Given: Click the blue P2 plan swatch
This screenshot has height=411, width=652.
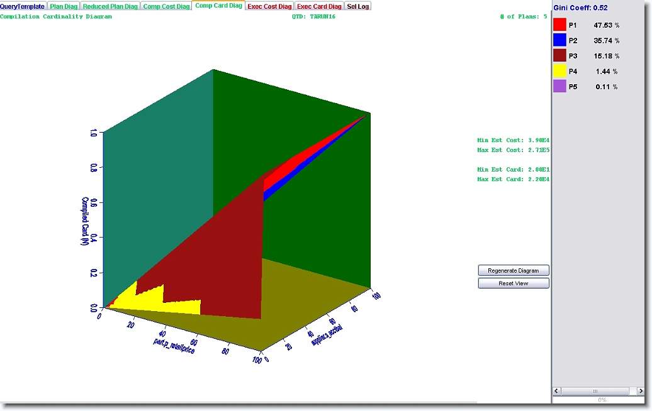Looking at the screenshot, I should [559, 40].
